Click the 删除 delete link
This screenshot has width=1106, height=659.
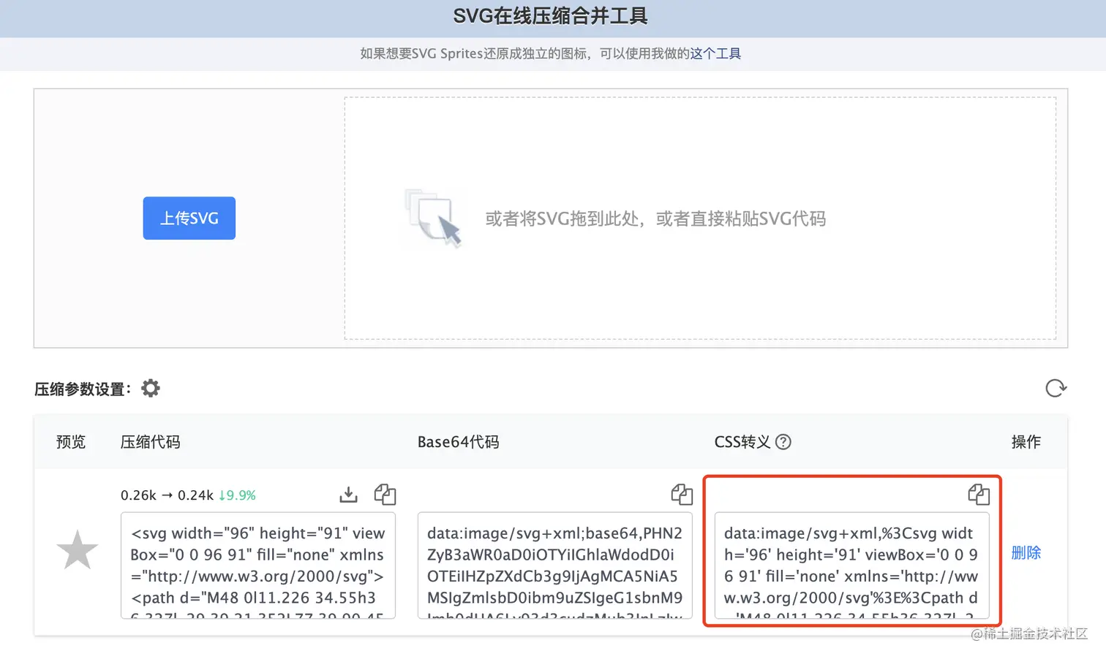(x=1026, y=553)
